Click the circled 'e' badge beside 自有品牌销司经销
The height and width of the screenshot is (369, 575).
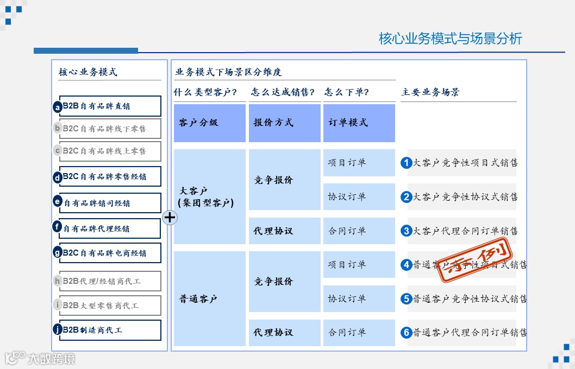[x=58, y=201]
